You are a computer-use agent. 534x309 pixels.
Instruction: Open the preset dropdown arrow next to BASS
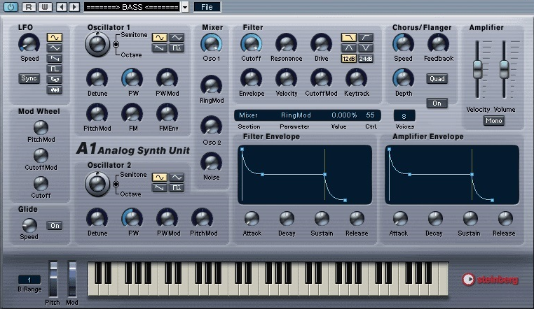click(185, 7)
